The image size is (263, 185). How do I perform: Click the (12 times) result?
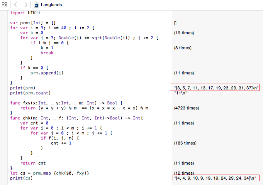point(184,173)
